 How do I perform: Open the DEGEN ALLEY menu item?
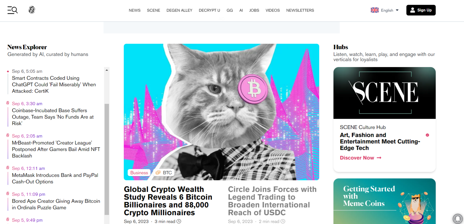(179, 10)
